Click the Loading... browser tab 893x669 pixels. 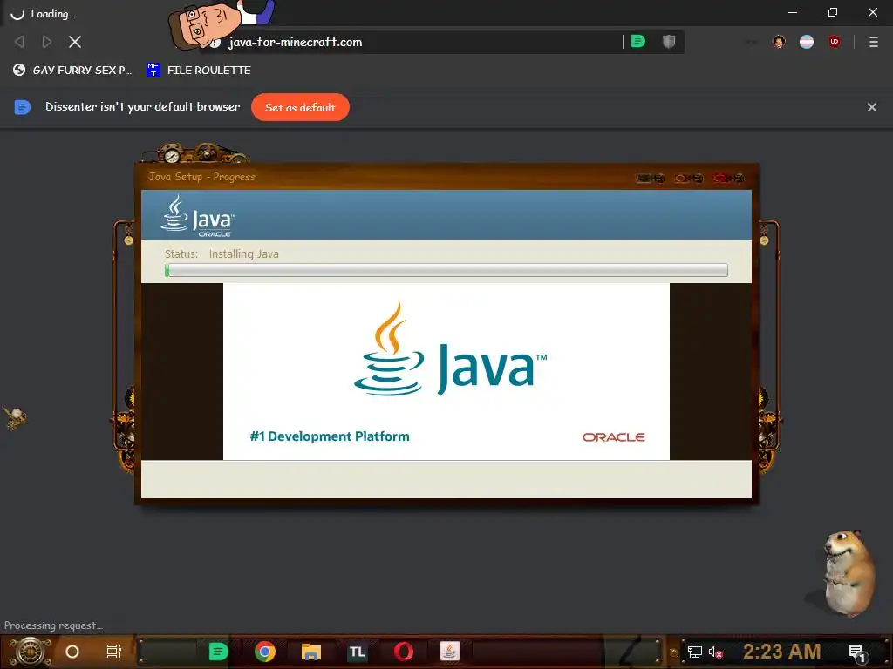tap(44, 14)
